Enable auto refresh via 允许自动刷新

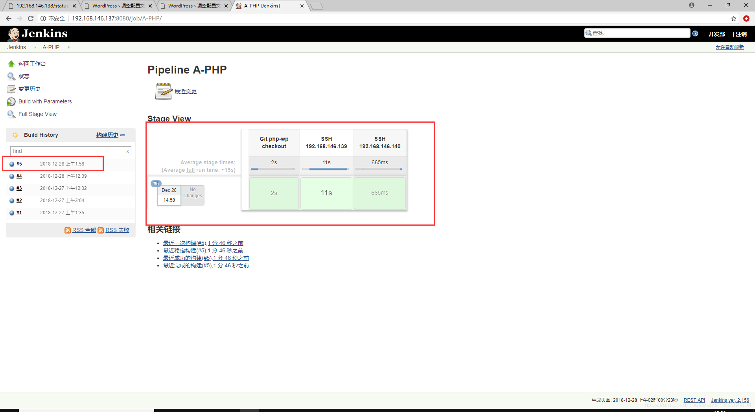[x=730, y=47]
